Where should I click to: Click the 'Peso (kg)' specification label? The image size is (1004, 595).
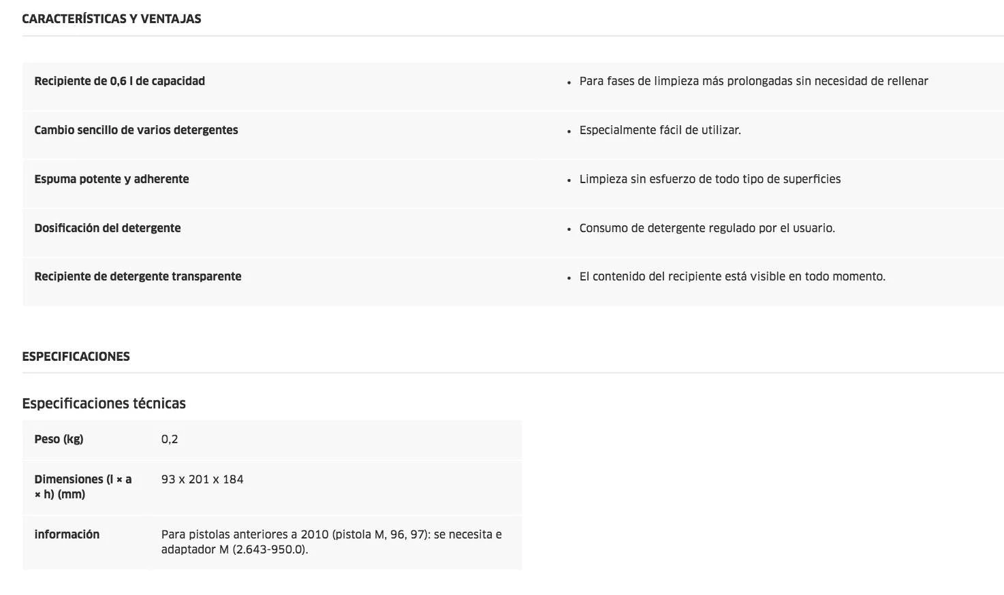(x=59, y=439)
